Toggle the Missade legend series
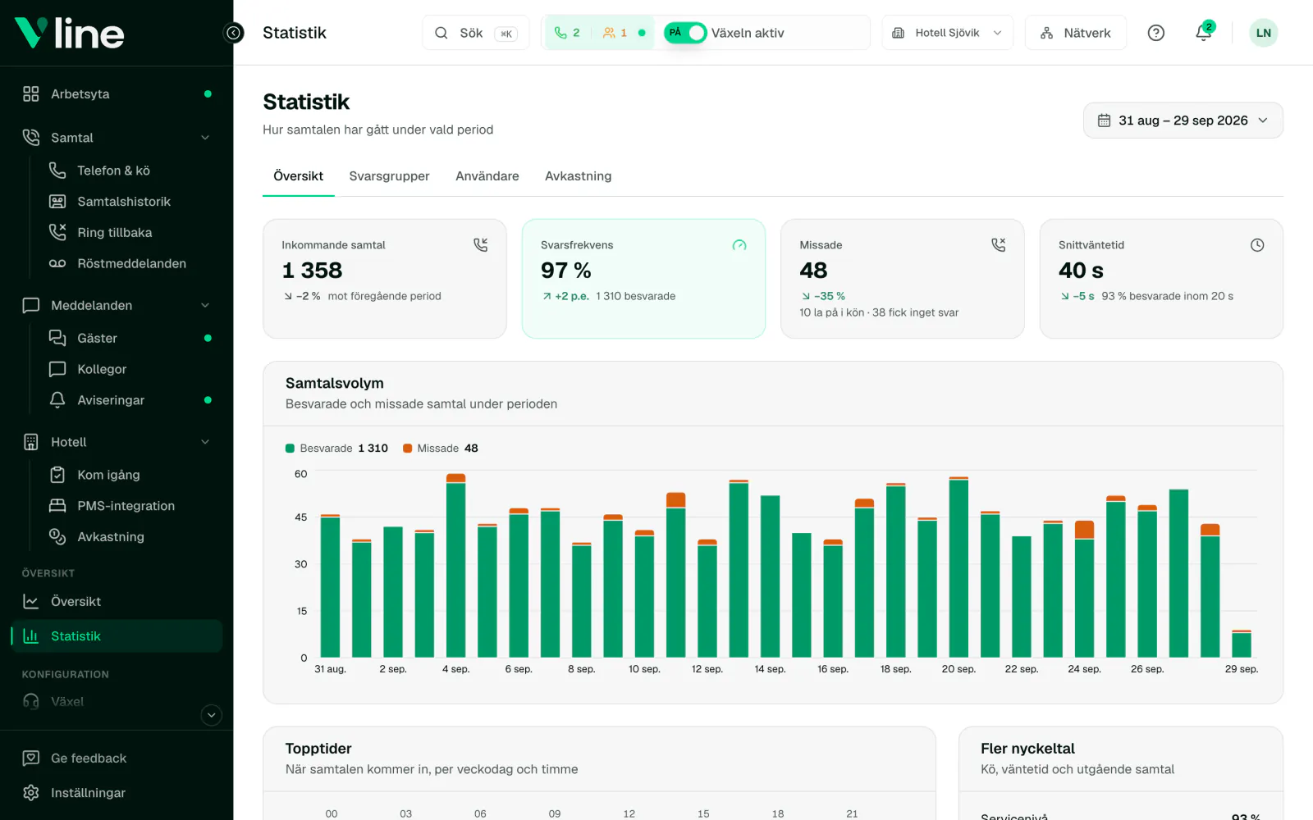This screenshot has width=1313, height=820. pyautogui.click(x=441, y=449)
